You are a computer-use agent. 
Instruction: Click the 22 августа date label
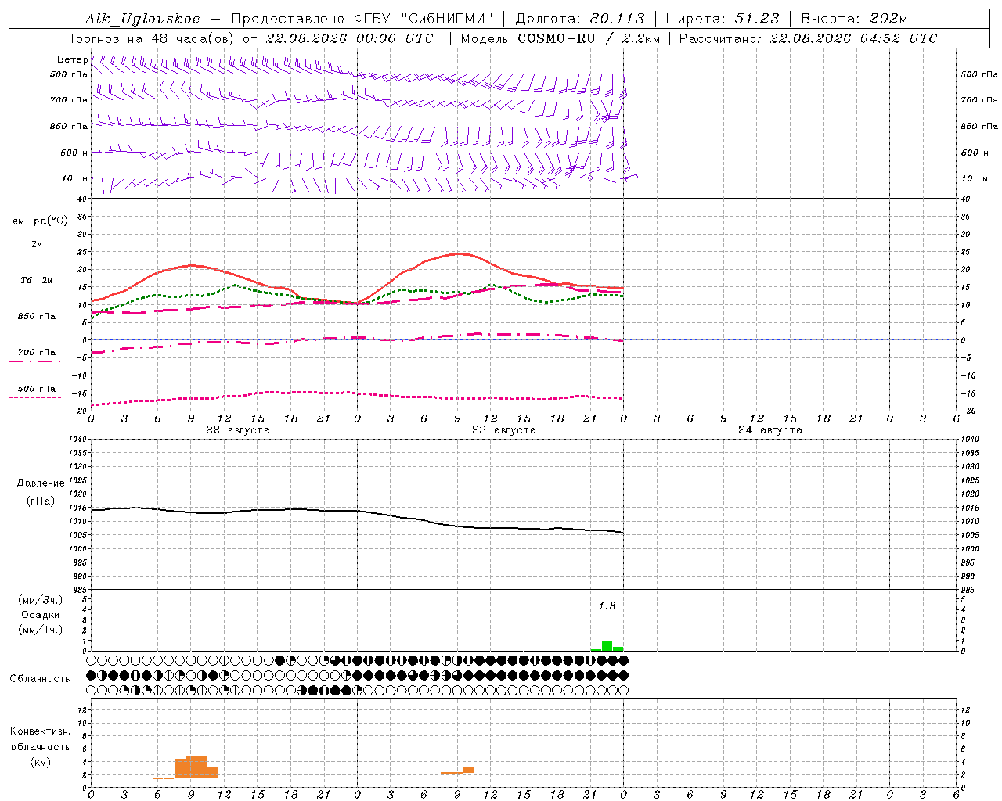coord(237,430)
